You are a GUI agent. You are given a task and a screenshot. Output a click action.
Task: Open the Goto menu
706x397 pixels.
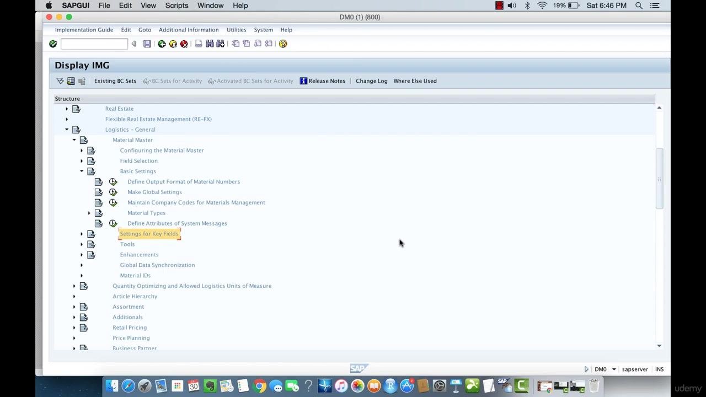coord(145,30)
